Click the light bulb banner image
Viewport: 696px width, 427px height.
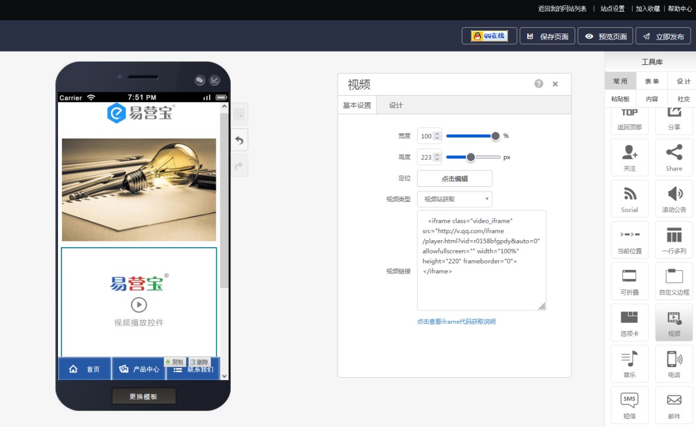(x=139, y=189)
